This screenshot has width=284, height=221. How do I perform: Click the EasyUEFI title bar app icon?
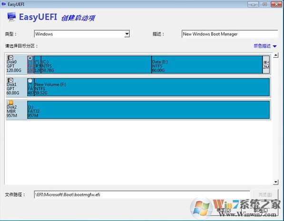pyautogui.click(x=4, y=4)
